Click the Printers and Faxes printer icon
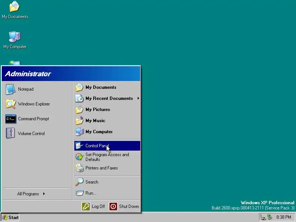This screenshot has height=222, width=296. click(79, 168)
